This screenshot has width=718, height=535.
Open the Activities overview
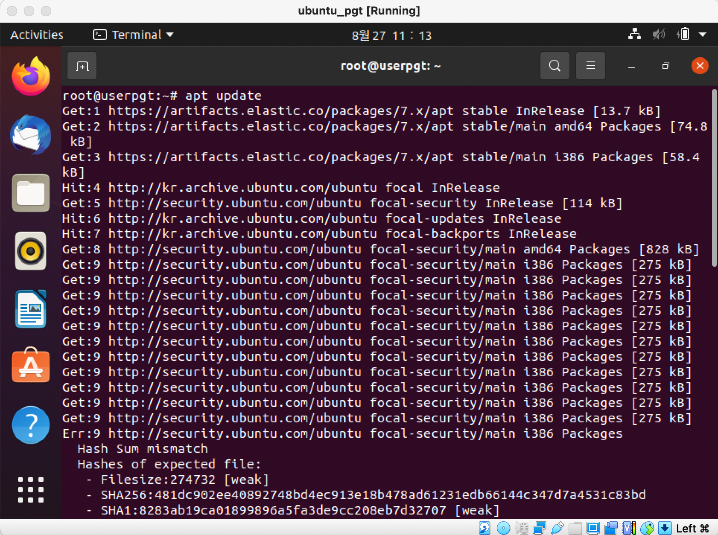(x=37, y=35)
